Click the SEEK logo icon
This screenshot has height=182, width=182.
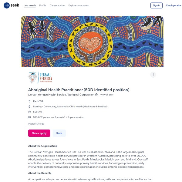pyautogui.click(x=7, y=5)
